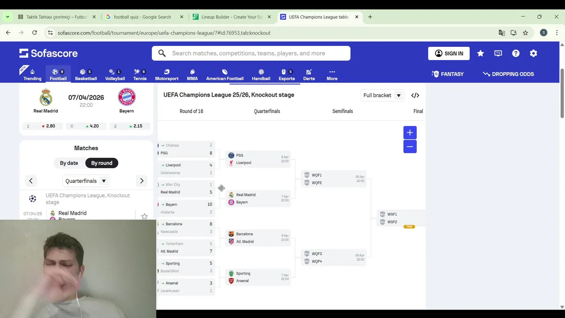Favorite the Real Madrid vs Bayern match star
This screenshot has width=565, height=318.
144,216
